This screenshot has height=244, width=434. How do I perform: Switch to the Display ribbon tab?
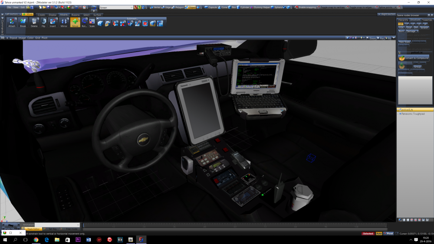pos(53,15)
